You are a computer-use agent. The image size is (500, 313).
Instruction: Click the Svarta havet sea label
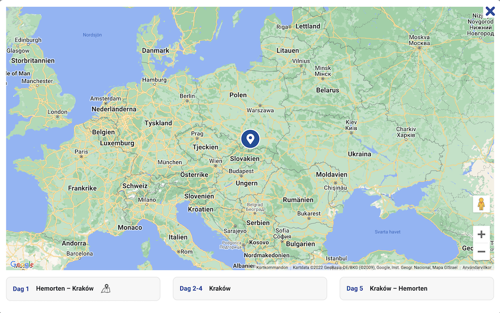(387, 232)
